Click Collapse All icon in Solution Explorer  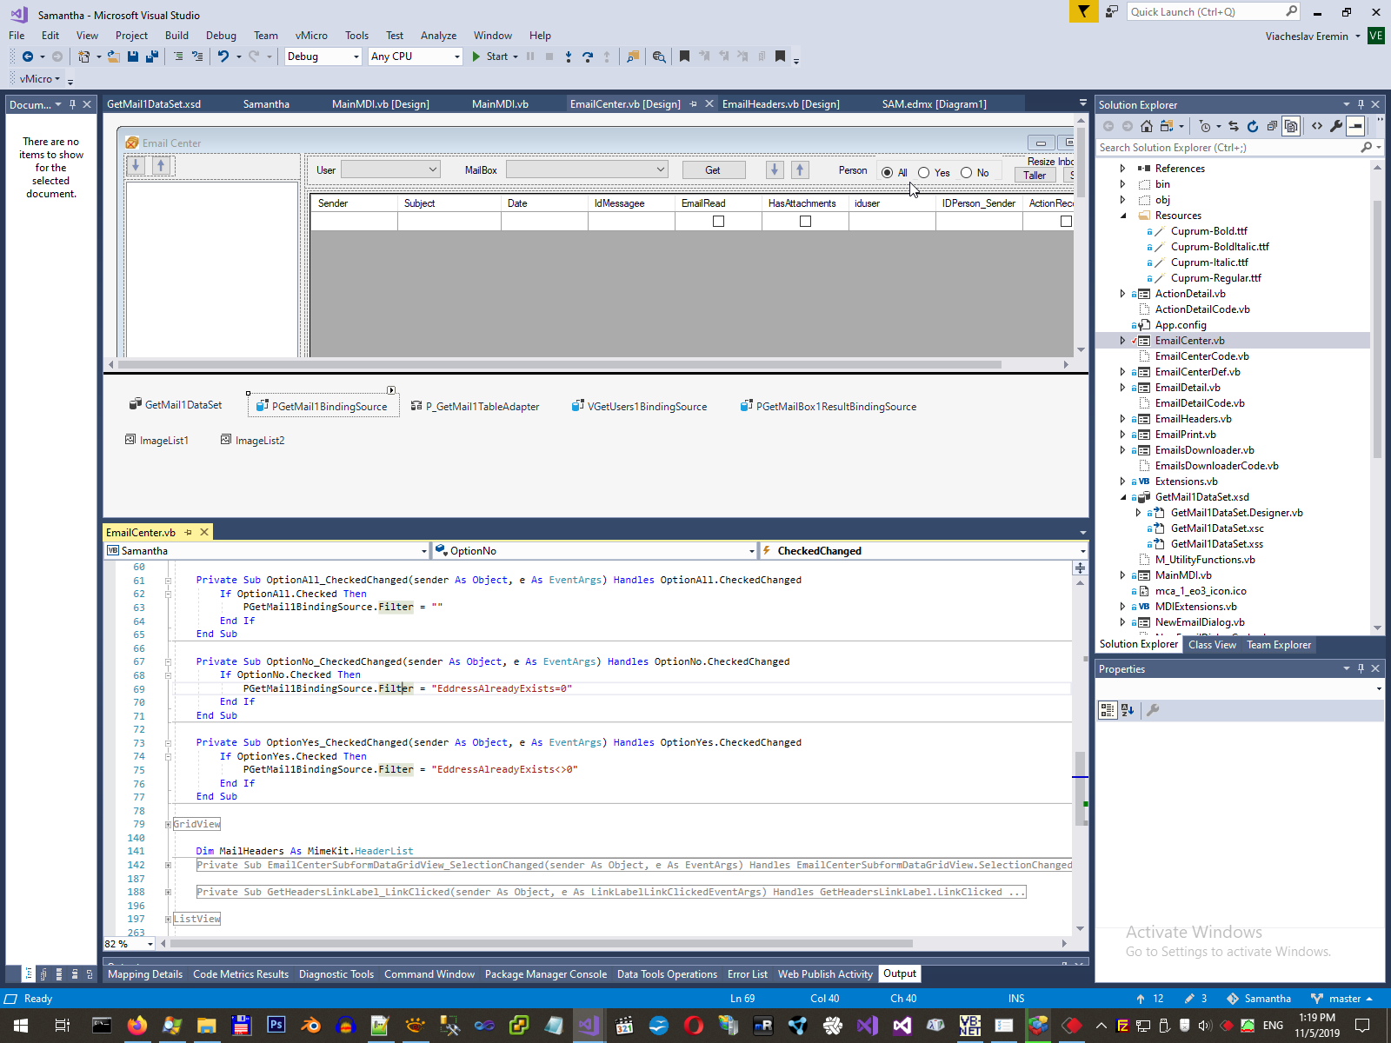[1272, 126]
